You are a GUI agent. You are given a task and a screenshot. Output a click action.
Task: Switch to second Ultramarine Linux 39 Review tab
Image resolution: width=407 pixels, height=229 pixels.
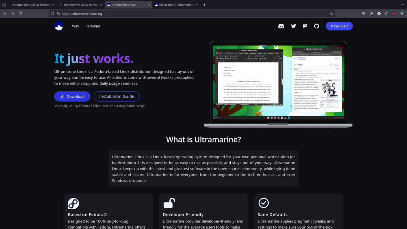(x=81, y=5)
